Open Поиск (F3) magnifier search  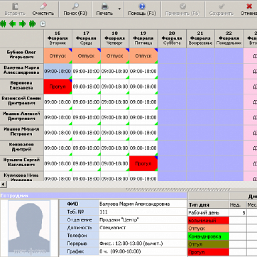click(75, 6)
